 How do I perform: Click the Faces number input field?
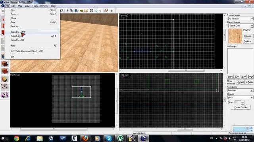[x=238, y=103]
